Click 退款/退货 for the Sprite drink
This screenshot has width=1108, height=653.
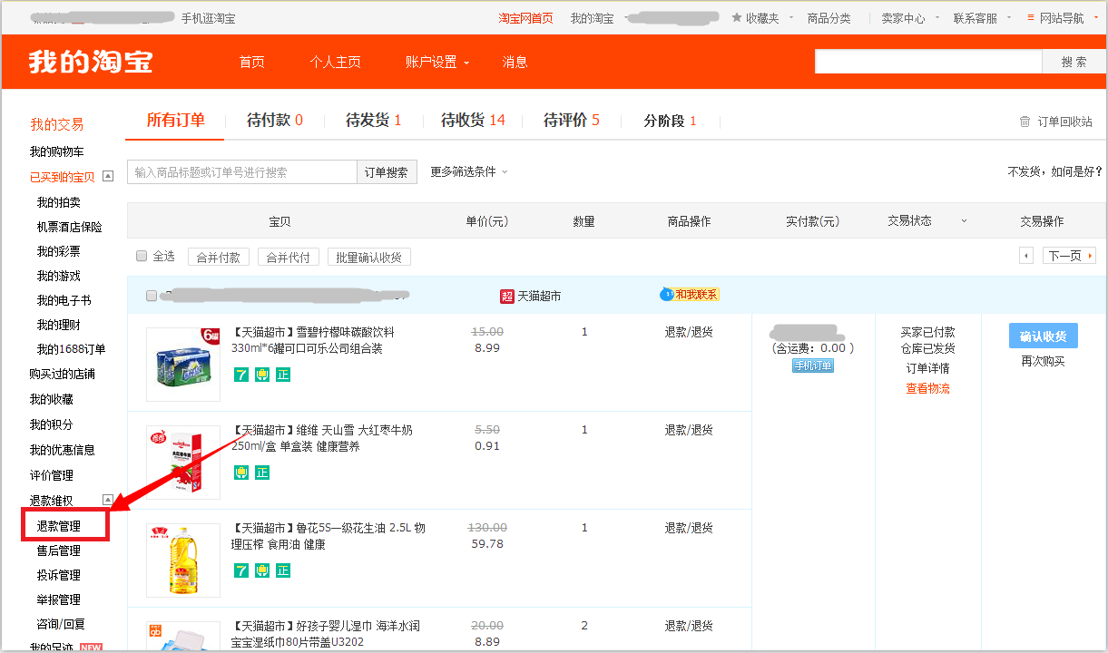(689, 332)
